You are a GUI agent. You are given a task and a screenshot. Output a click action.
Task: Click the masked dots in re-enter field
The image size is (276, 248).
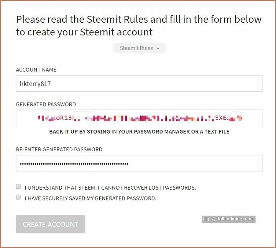[74, 164]
